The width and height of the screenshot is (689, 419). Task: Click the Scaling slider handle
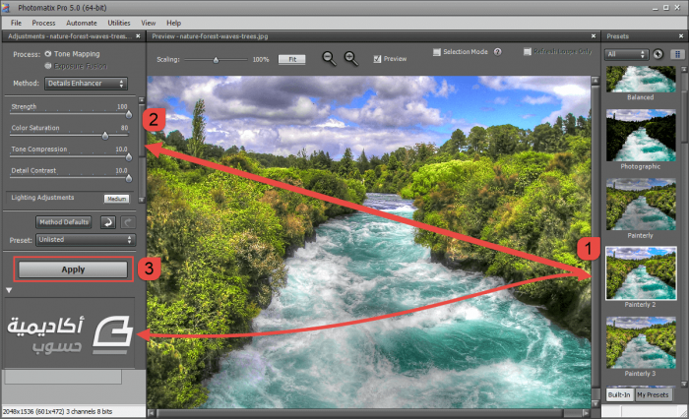[216, 60]
